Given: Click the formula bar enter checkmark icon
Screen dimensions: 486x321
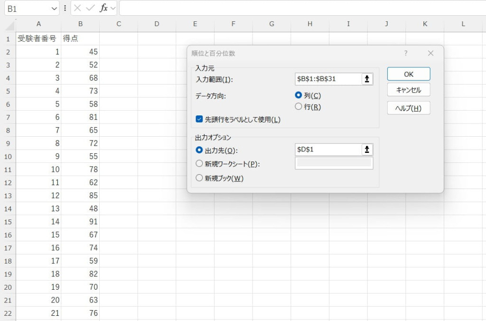Looking at the screenshot, I should point(90,8).
